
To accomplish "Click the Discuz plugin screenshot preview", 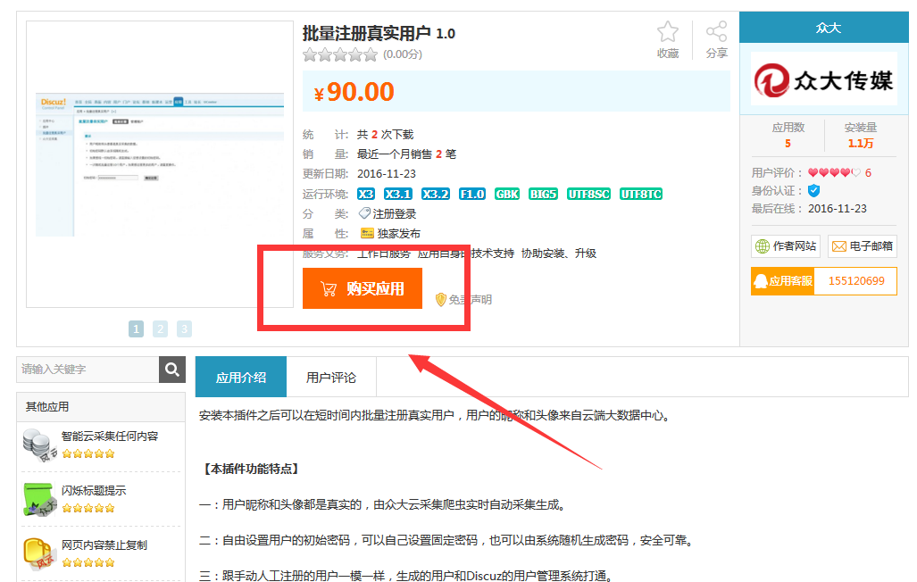I will [160, 164].
